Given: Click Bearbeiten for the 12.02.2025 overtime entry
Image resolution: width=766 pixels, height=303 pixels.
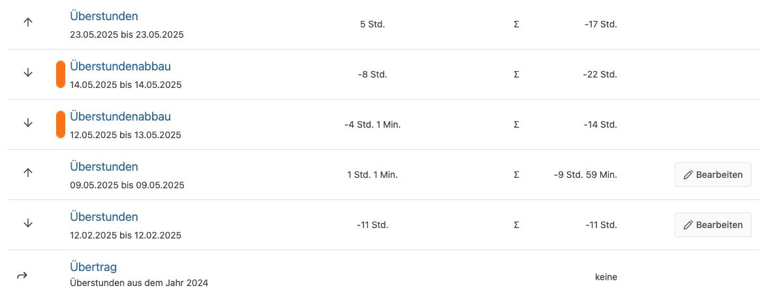Looking at the screenshot, I should [x=712, y=225].
